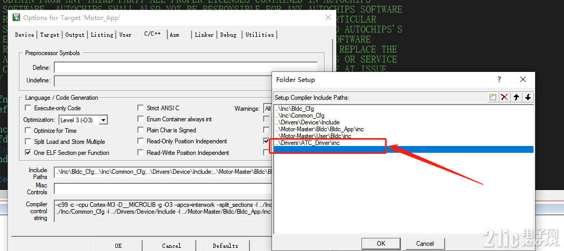This screenshot has height=251, width=564.
Task: Click the Folder Setup help question mark
Action: click(499, 79)
